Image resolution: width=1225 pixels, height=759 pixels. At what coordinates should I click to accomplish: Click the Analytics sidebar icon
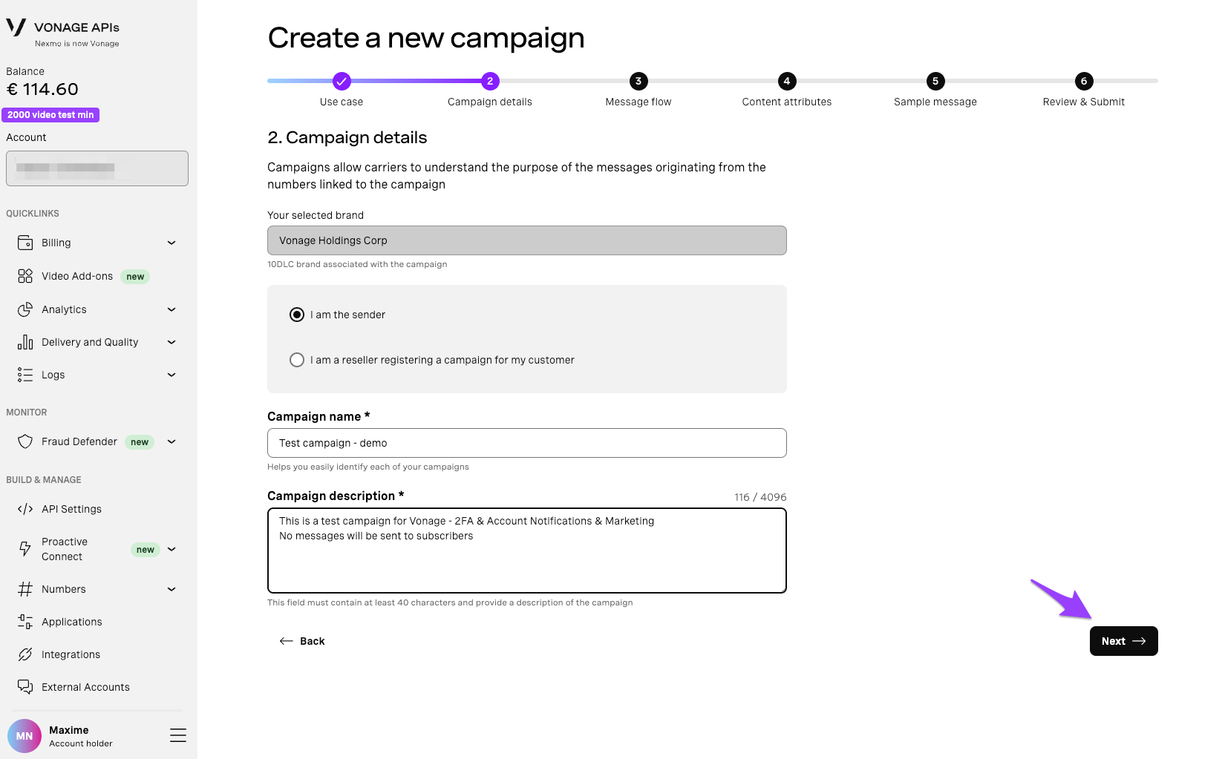coord(25,309)
